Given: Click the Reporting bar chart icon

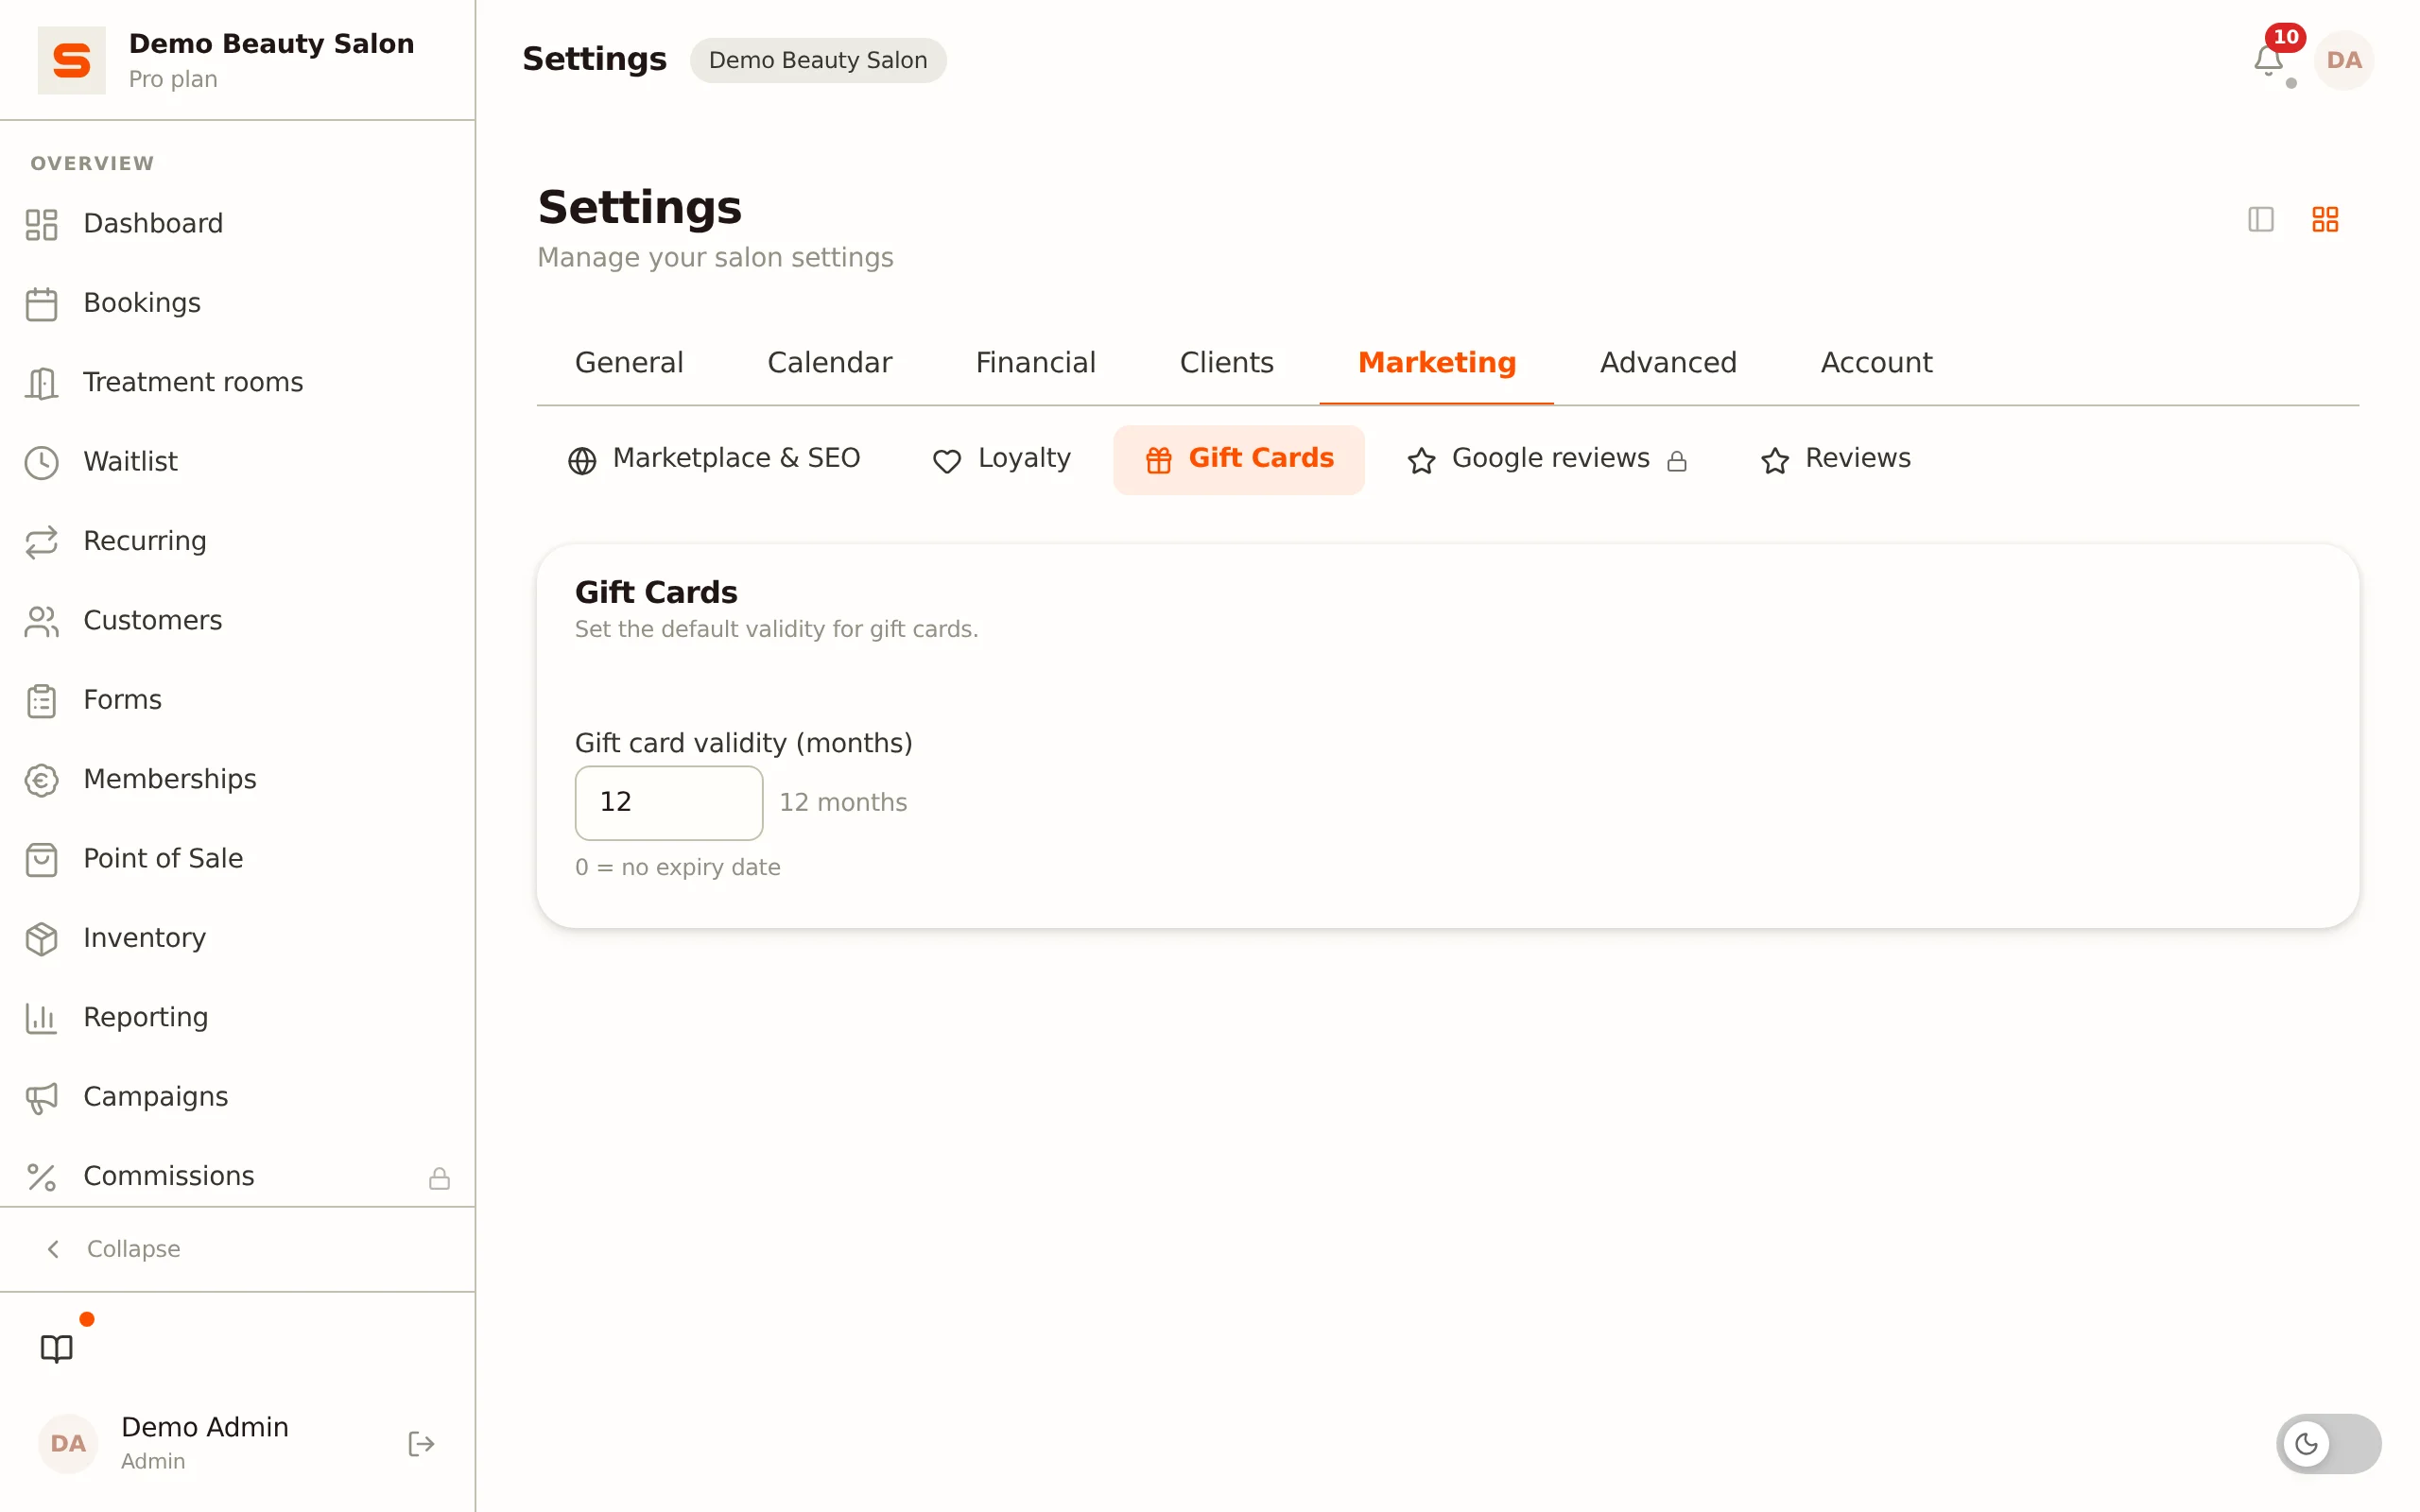Looking at the screenshot, I should [41, 1018].
